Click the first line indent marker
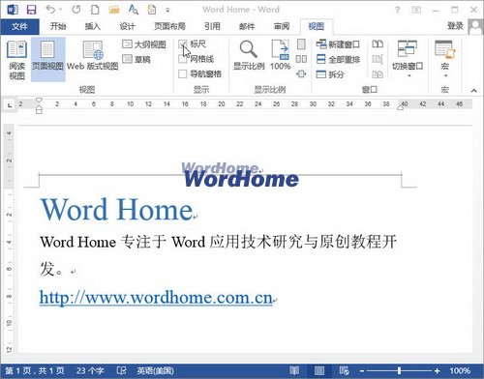 39,101
